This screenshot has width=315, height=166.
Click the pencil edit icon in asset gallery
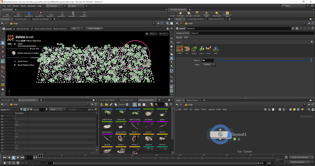coord(111,104)
